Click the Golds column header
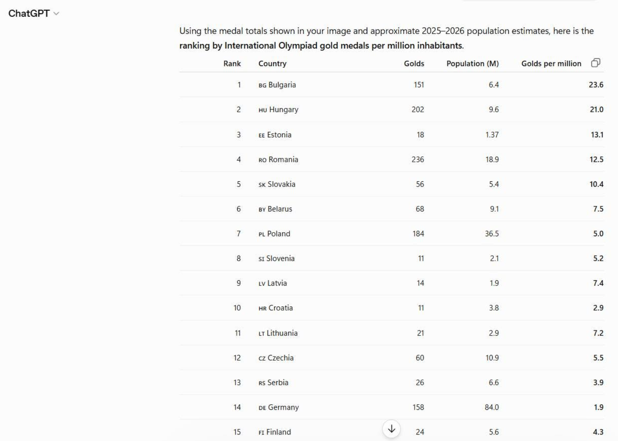618x441 pixels. tap(414, 63)
